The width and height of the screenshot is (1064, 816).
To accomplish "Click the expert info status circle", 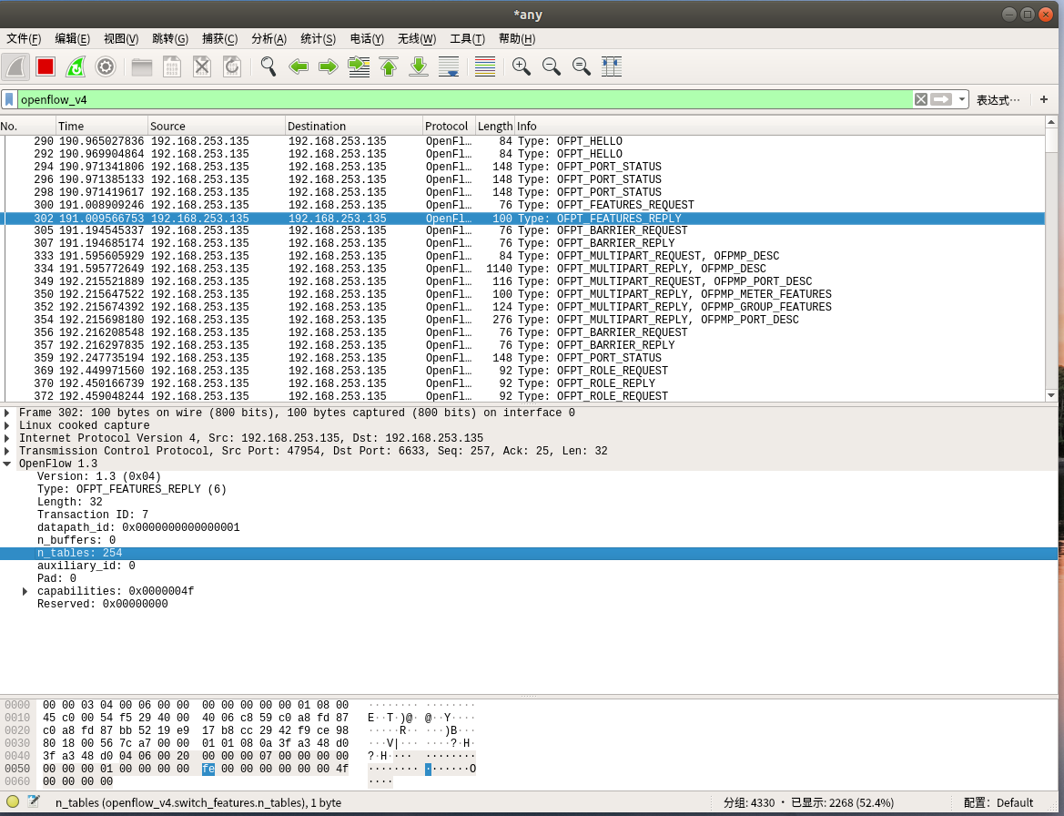I will [x=12, y=801].
